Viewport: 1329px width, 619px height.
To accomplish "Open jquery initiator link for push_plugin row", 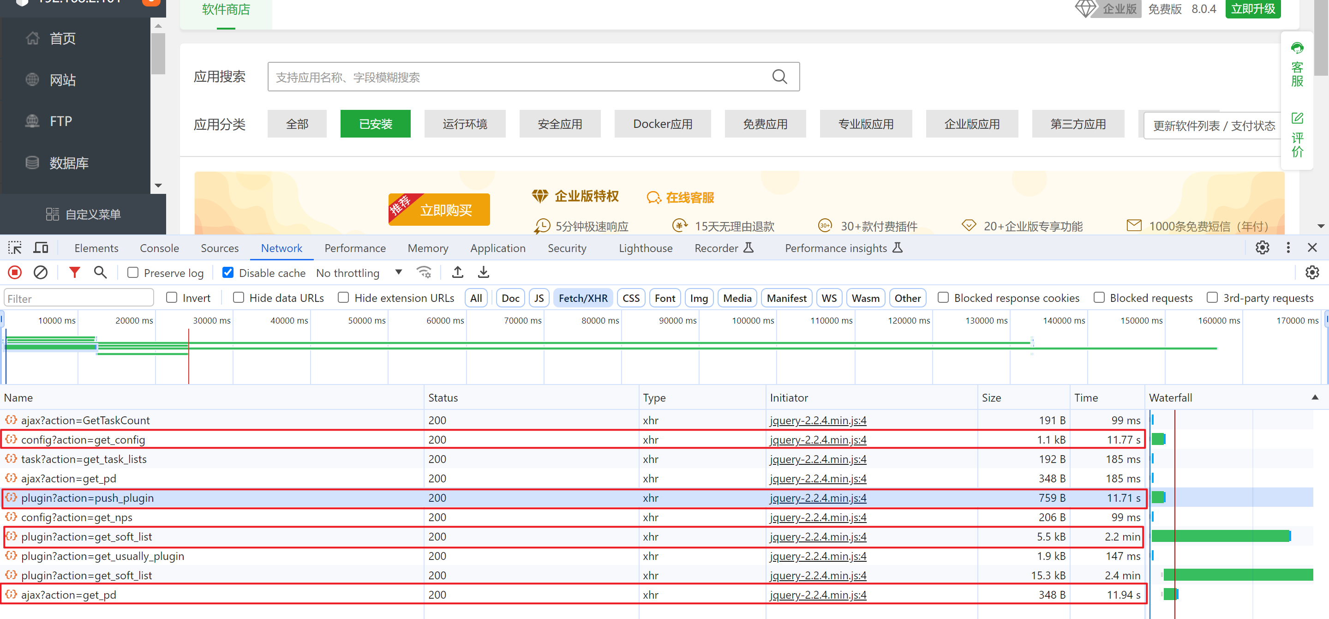I will (x=818, y=498).
